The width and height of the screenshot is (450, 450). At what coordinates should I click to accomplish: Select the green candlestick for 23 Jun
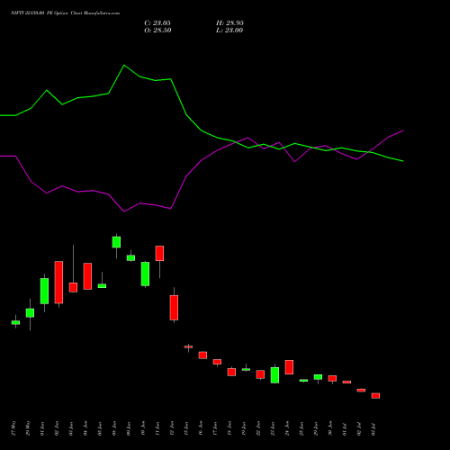(x=274, y=375)
